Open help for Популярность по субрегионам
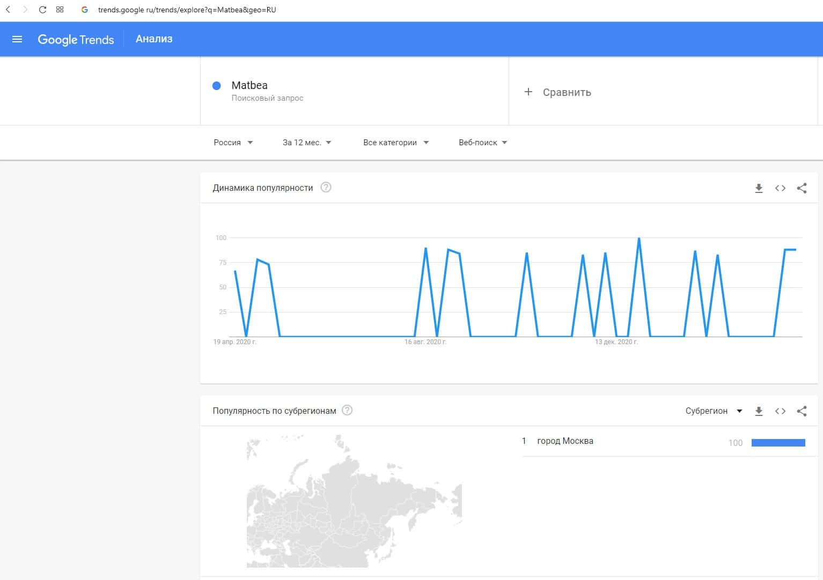The height and width of the screenshot is (580, 823). coord(347,411)
